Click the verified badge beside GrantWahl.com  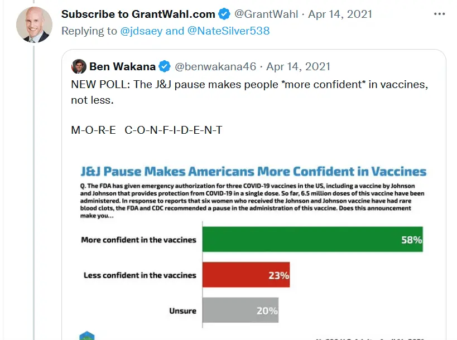tap(224, 14)
